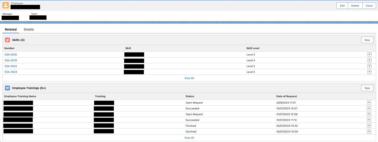The height and width of the screenshot is (142, 378).
Task: Click the blue Employee Trainings icon
Action: click(8, 88)
